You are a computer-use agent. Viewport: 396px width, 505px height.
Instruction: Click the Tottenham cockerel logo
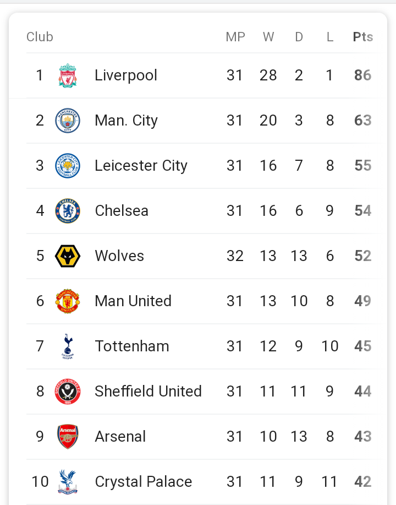pos(68,346)
